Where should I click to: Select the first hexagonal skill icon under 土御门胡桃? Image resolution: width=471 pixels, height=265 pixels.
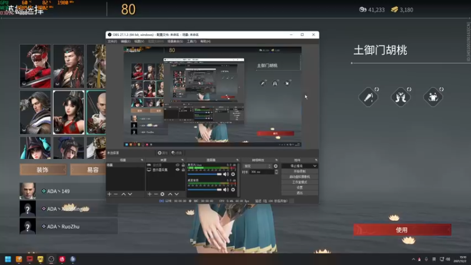(369, 97)
